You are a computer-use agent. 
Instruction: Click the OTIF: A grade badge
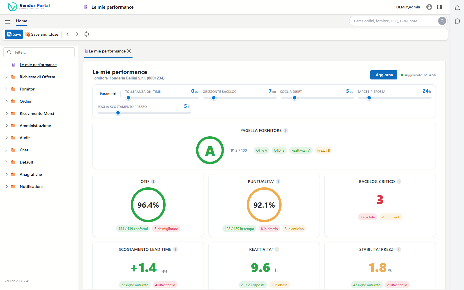[262, 150]
